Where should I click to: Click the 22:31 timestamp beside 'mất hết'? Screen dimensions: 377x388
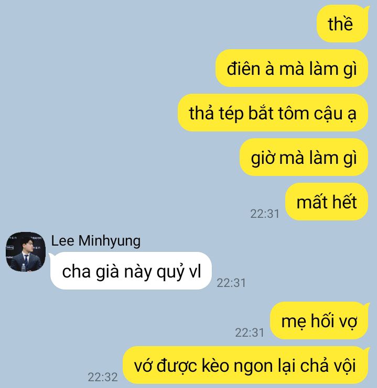pos(265,214)
